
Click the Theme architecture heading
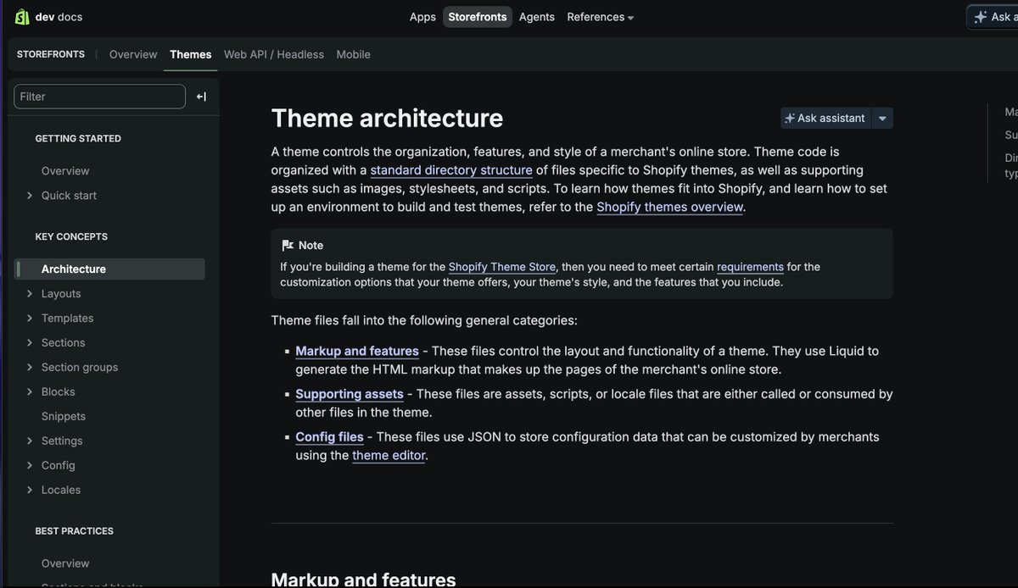387,118
